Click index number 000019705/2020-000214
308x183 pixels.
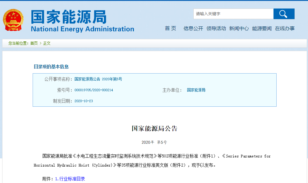pos(94,90)
